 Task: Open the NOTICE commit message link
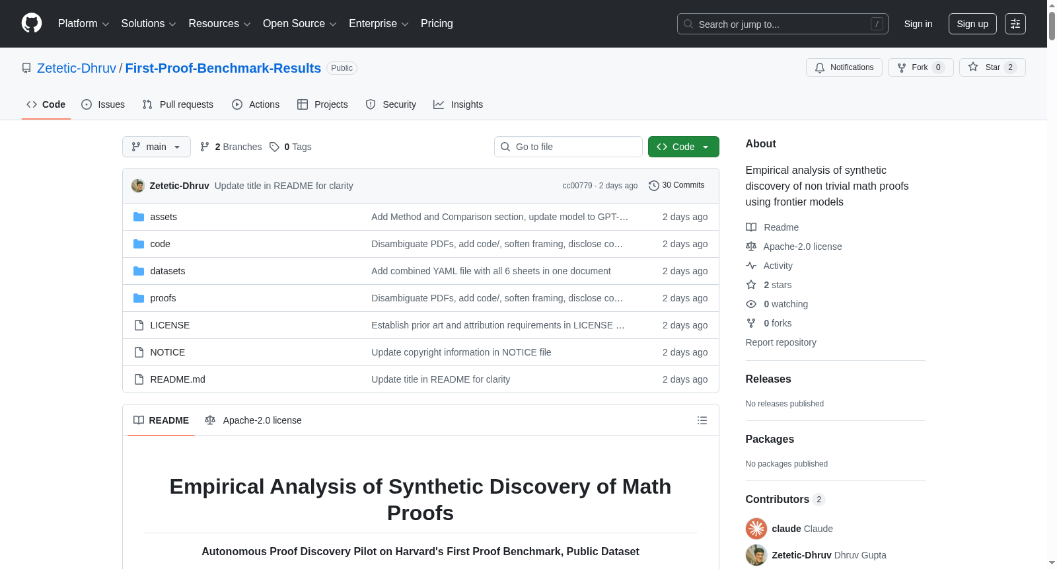461,352
